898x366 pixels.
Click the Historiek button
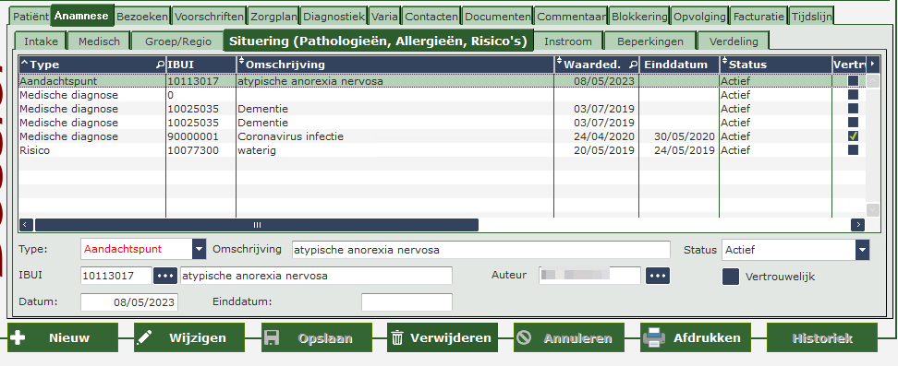(822, 337)
